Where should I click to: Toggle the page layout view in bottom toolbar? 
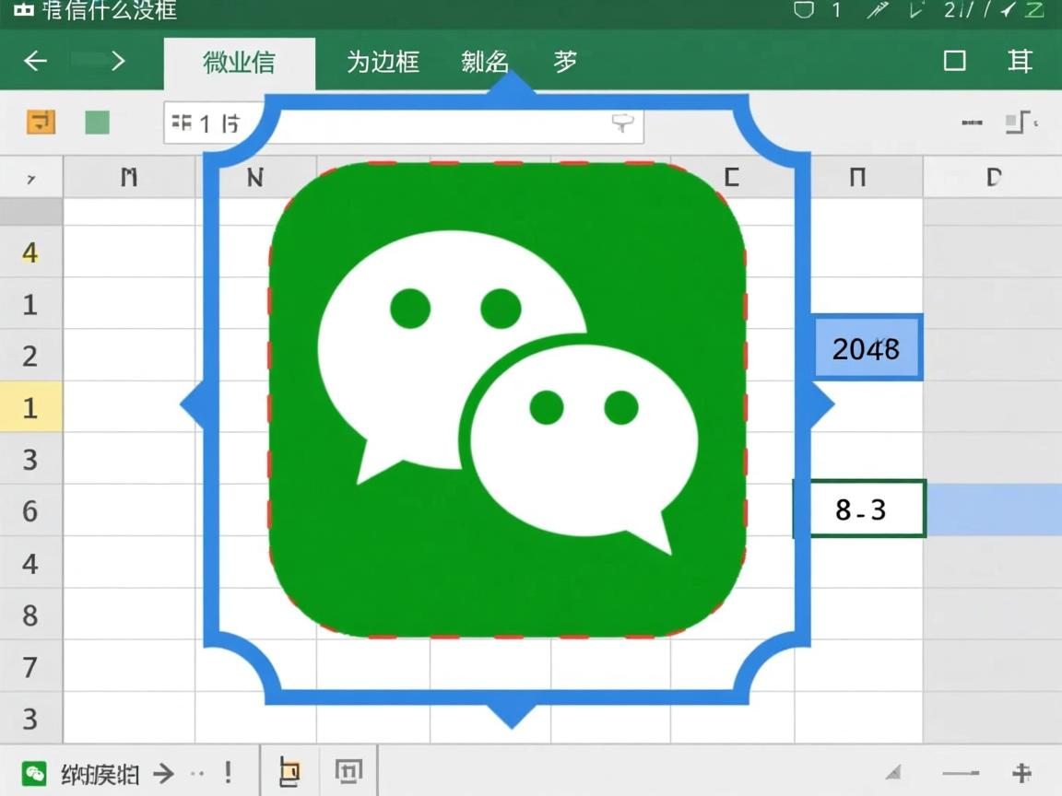(349, 772)
